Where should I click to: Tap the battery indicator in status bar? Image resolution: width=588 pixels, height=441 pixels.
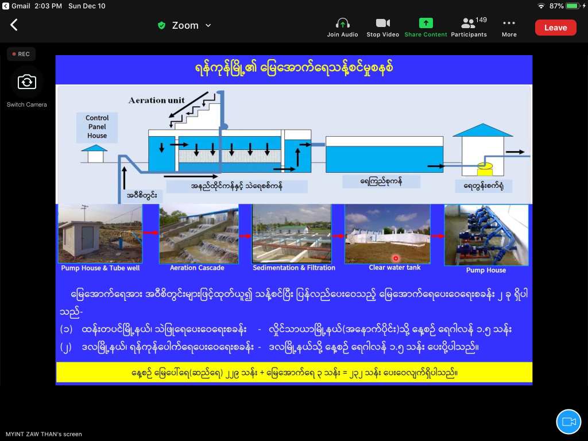point(574,6)
